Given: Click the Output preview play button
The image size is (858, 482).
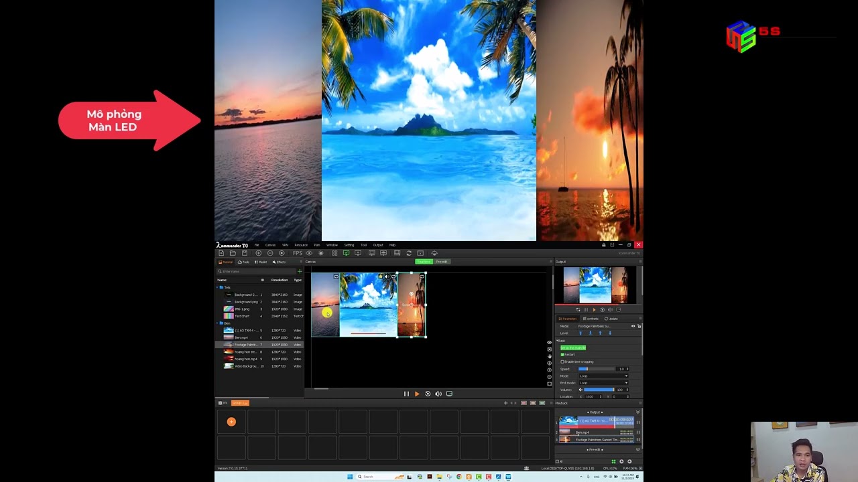Looking at the screenshot, I should click(594, 310).
